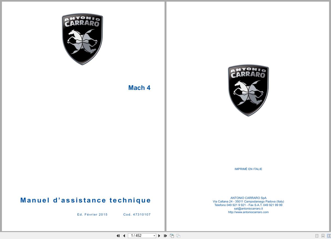Click Manuel d'assistance technique heading
The height and width of the screenshot is (239, 331).
tap(85, 200)
